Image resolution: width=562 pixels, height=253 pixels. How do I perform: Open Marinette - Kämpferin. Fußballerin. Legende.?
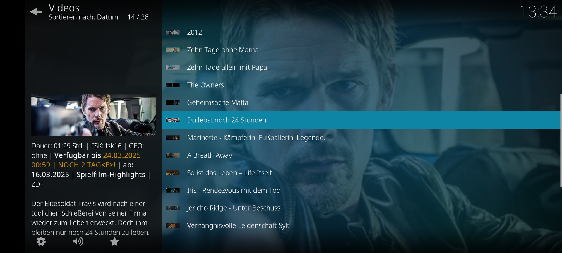pyautogui.click(x=361, y=138)
